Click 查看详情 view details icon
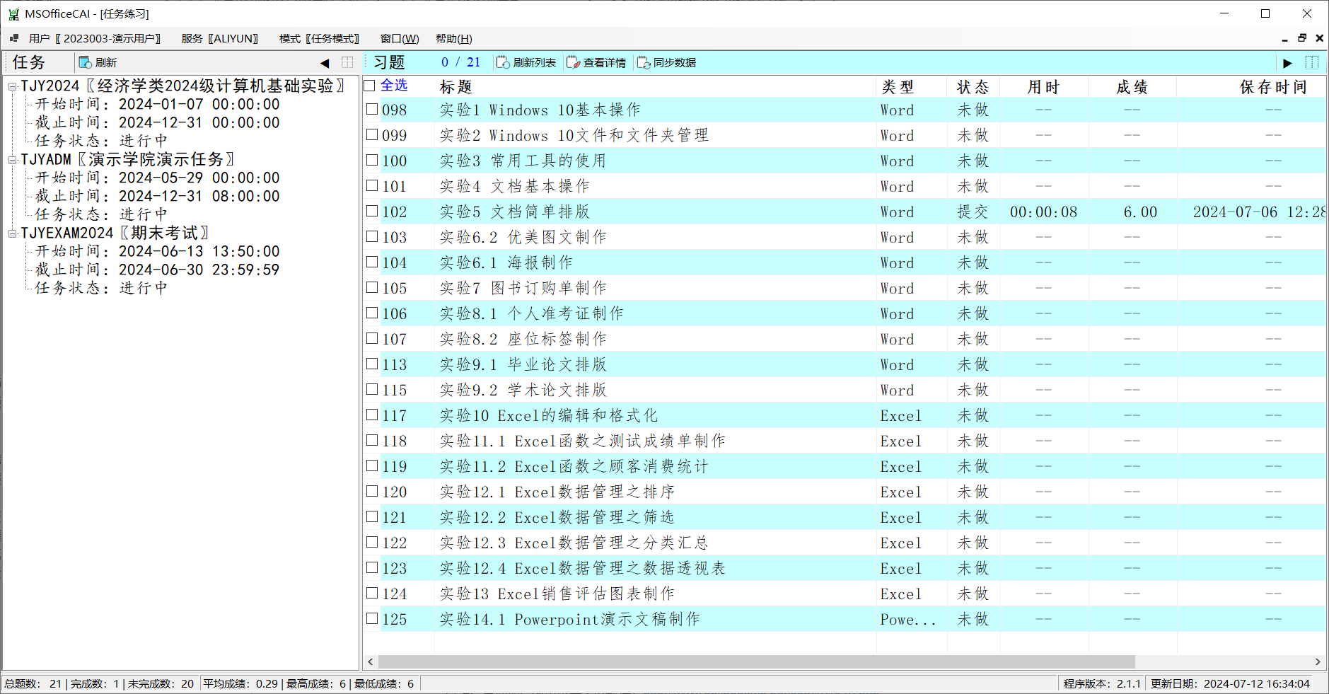 click(573, 62)
